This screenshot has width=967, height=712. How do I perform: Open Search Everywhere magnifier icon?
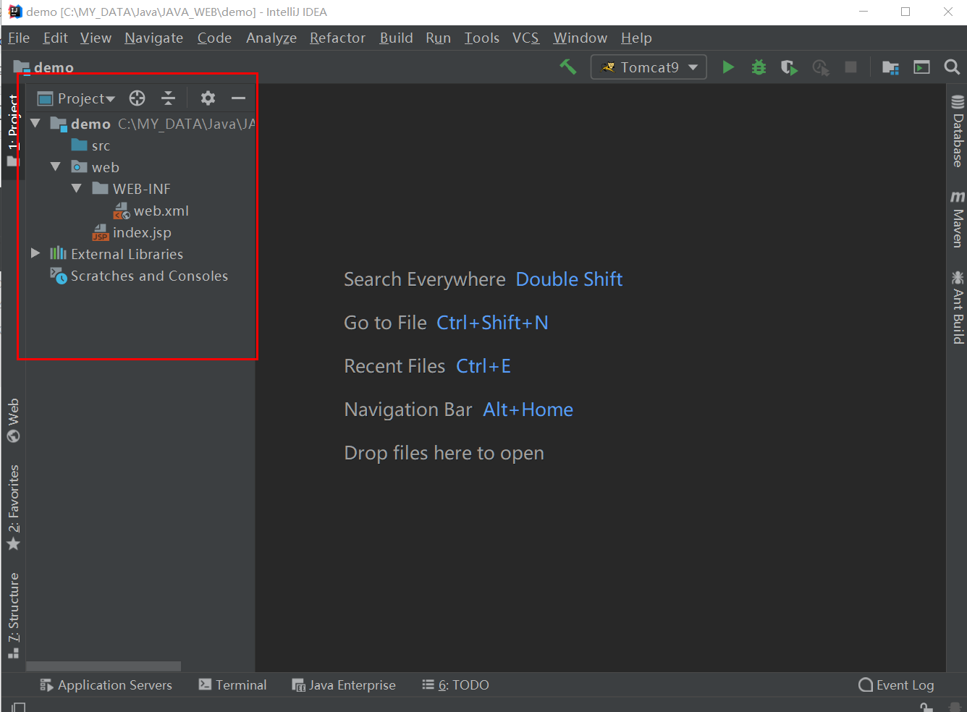953,67
